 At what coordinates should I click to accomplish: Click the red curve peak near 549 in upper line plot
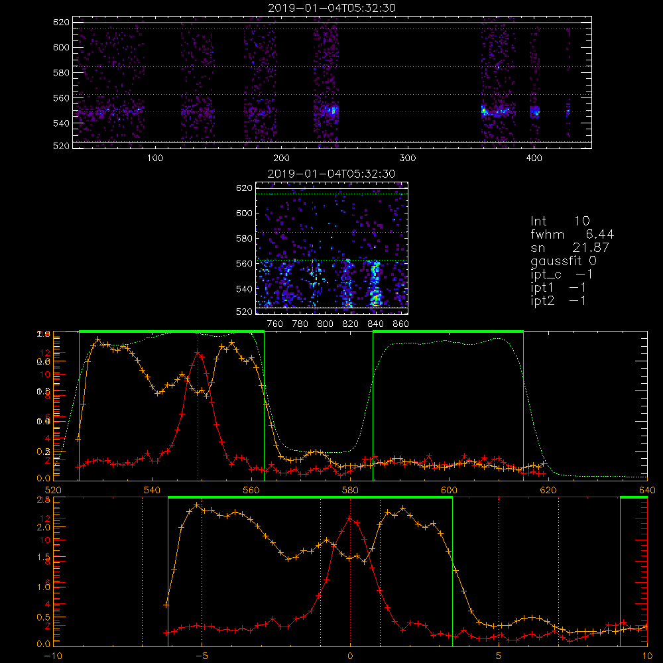point(198,352)
